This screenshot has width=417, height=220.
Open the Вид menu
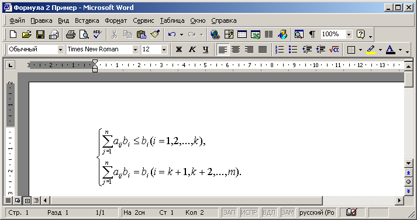click(64, 20)
